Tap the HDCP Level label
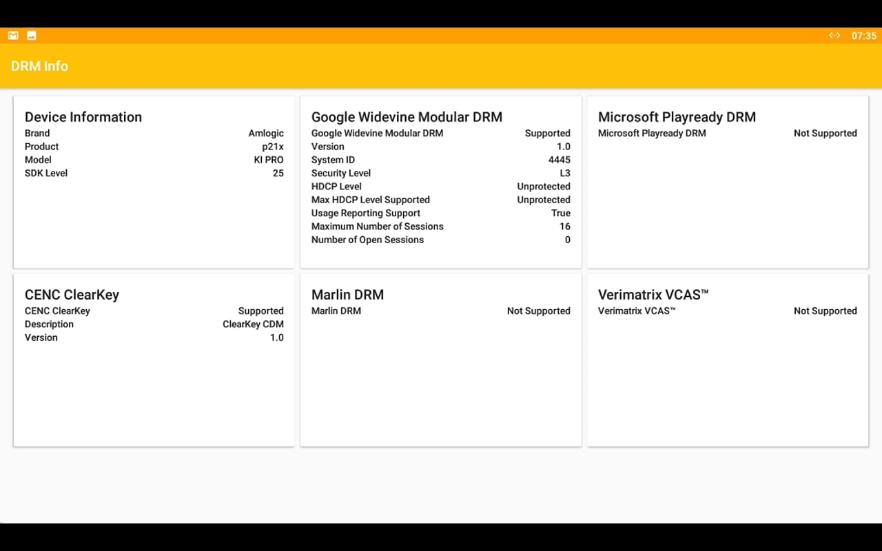Viewport: 882px width, 551px height. pos(336,187)
